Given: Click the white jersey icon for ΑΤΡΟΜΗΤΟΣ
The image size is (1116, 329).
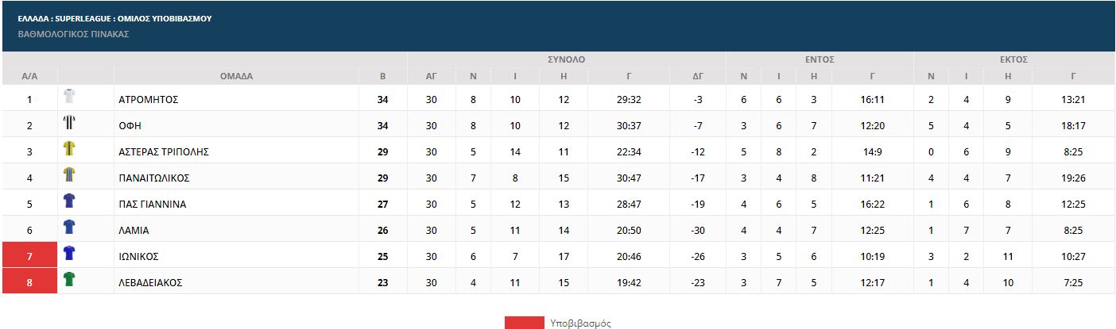Looking at the screenshot, I should pos(69,97).
